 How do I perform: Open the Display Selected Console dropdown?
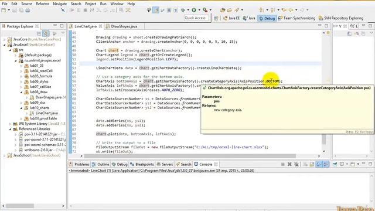[x=347, y=164]
